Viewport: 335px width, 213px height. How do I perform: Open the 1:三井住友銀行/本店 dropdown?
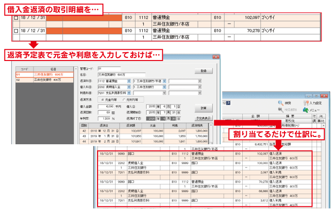164,81
